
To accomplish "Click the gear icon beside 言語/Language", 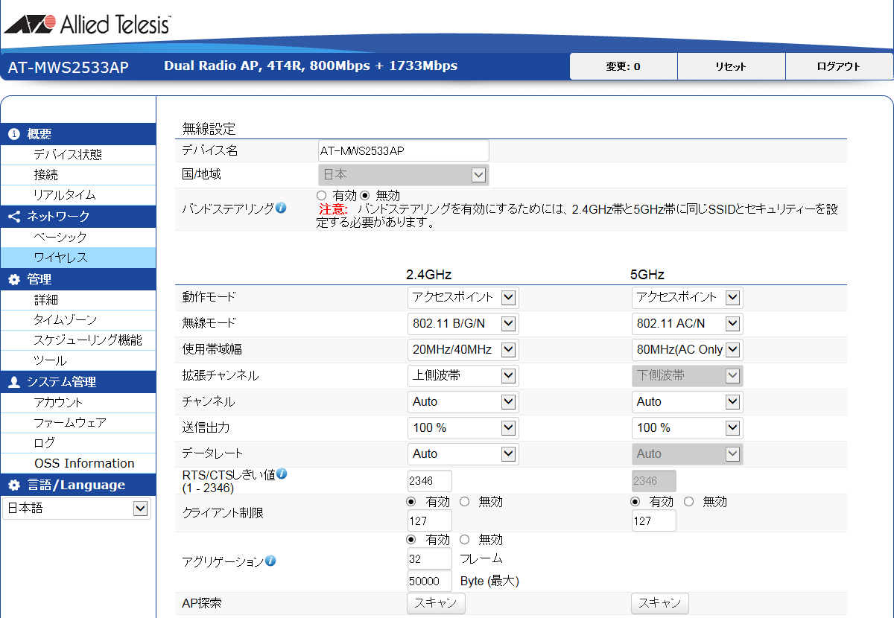I will [13, 485].
